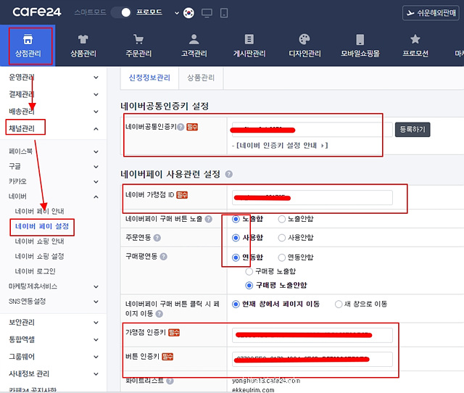
Task: Click help icon next to 페이지 이동 label
Action: [x=159, y=314]
